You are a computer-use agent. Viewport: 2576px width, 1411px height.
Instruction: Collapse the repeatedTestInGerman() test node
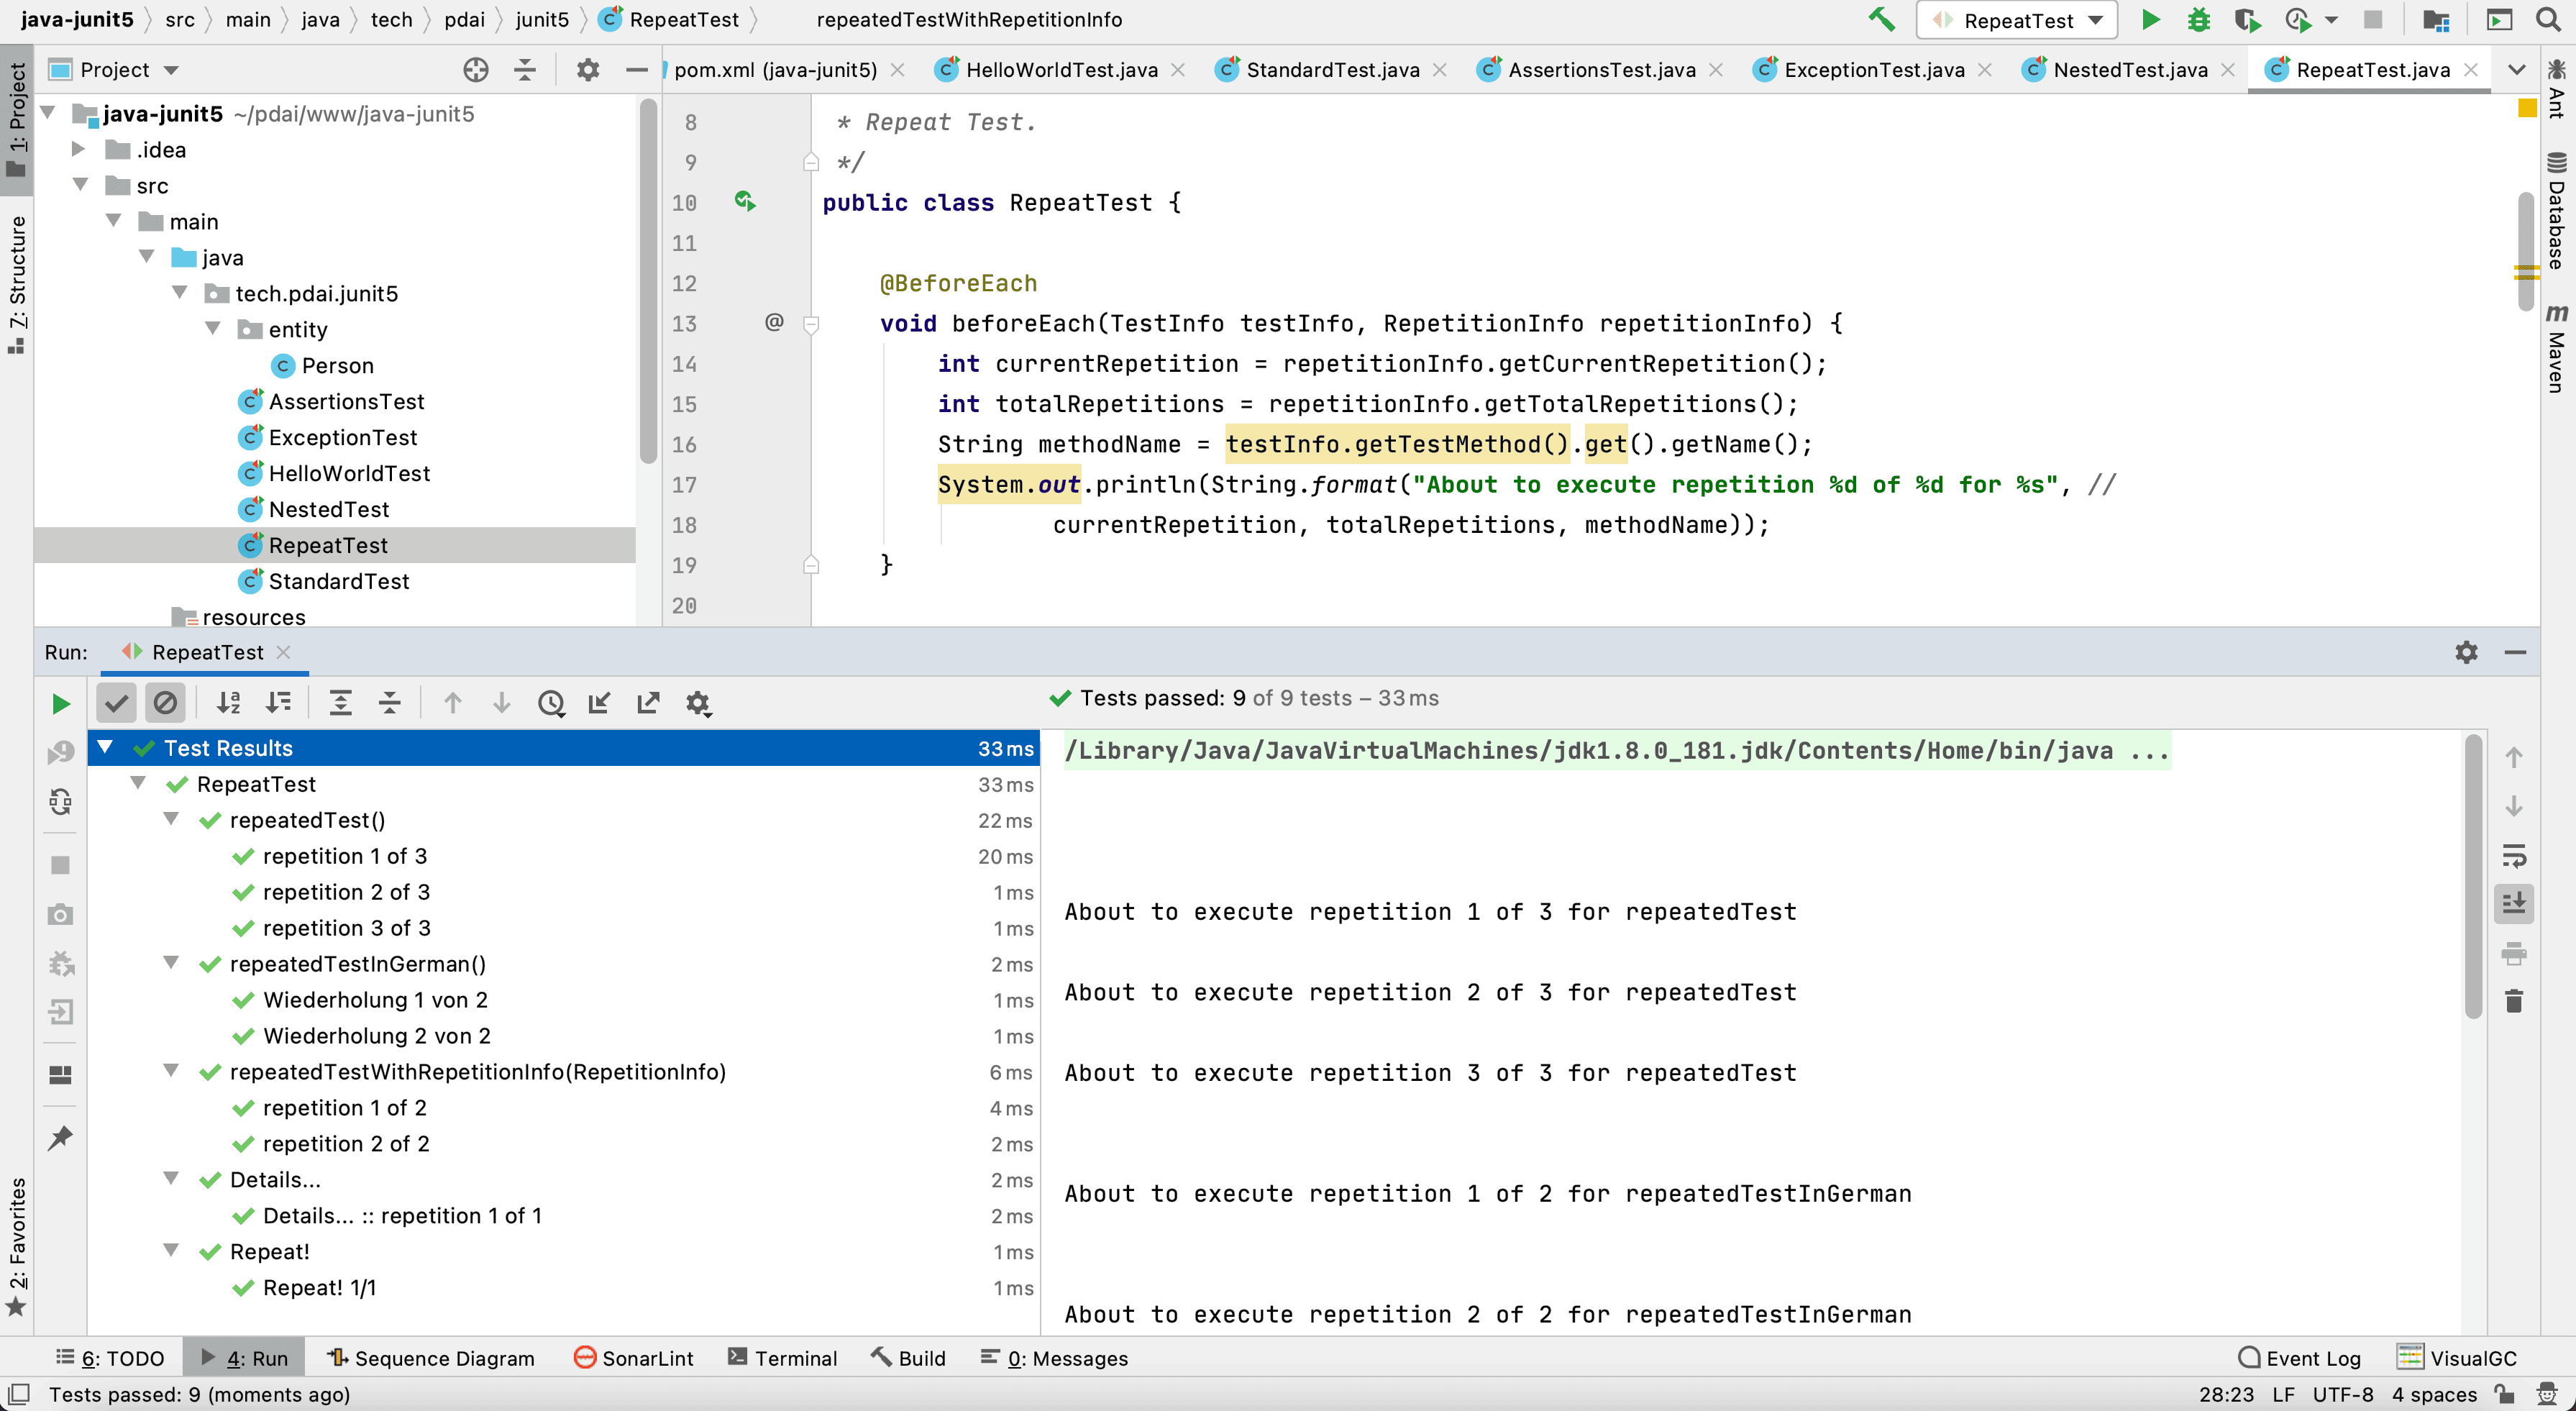(171, 963)
